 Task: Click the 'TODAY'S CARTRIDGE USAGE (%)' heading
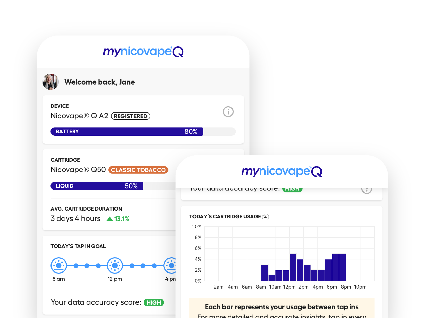[229, 217]
